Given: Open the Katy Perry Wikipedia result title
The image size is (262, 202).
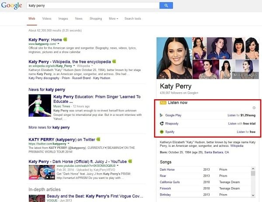Looking at the screenshot, I should tap(70, 62).
